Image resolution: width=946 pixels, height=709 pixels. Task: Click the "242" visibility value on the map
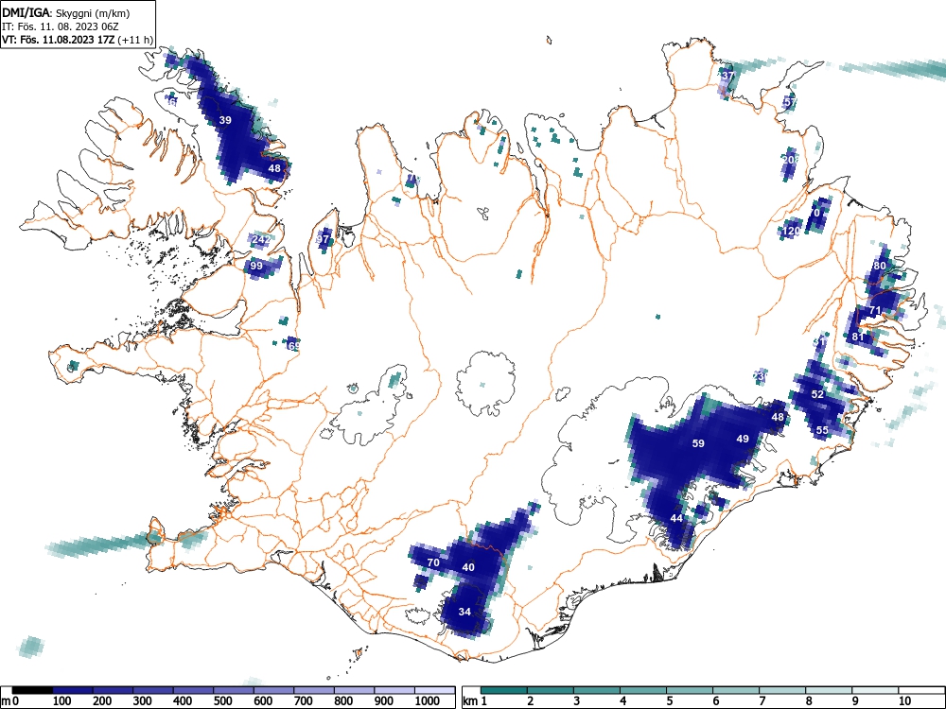(261, 239)
